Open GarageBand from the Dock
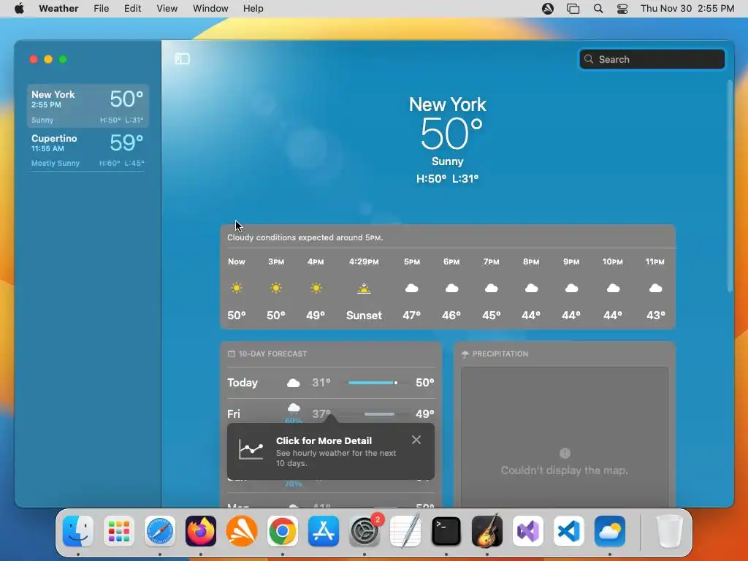This screenshot has width=748, height=561. click(487, 531)
